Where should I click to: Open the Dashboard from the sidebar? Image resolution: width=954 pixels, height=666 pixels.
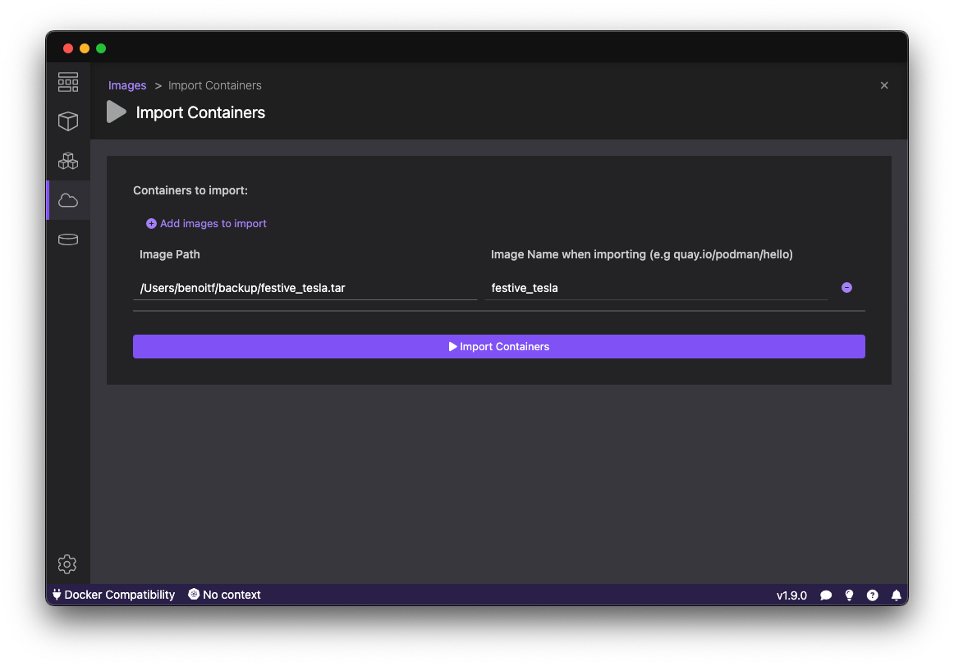point(68,82)
